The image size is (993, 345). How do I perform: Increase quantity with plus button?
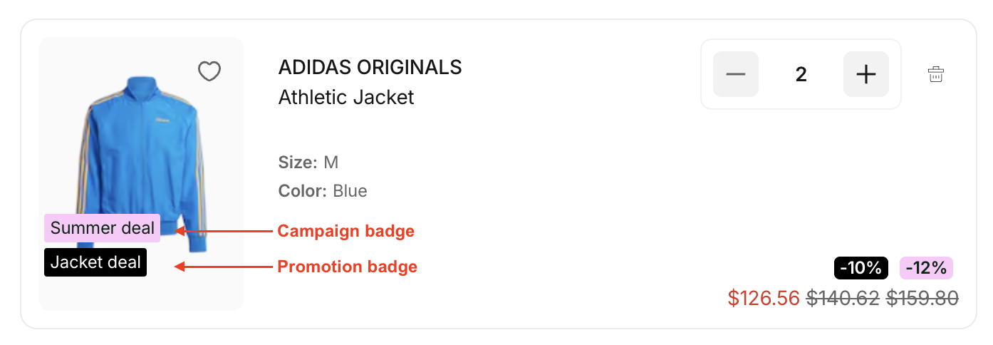[865, 74]
